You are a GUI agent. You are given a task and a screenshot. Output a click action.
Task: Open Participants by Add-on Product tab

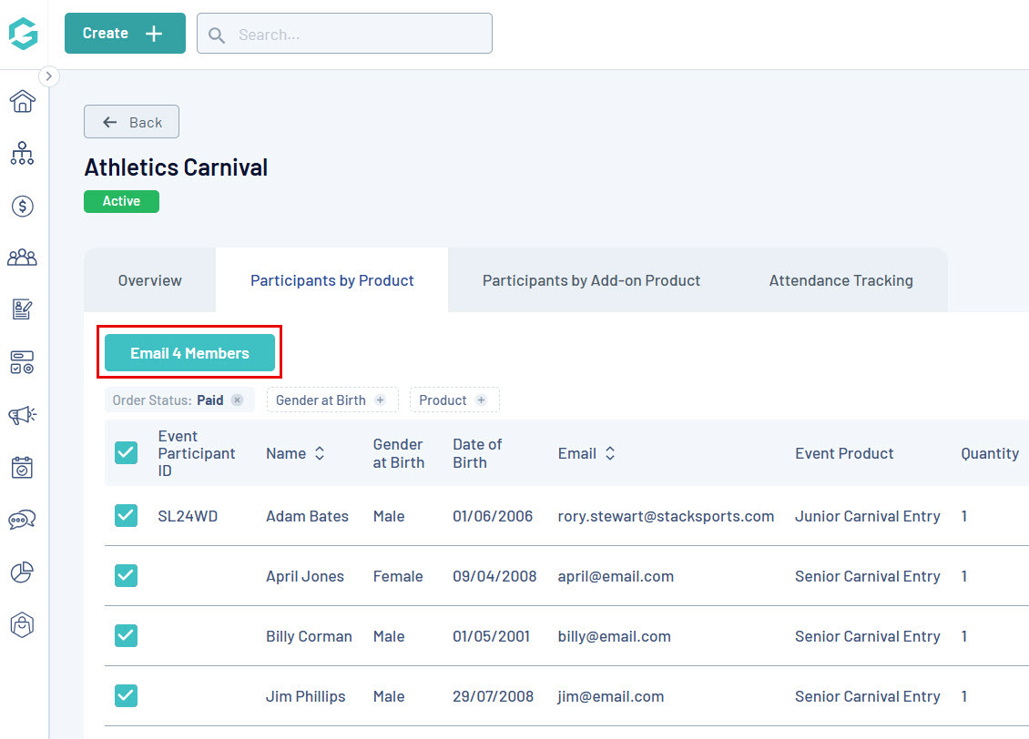[591, 280]
